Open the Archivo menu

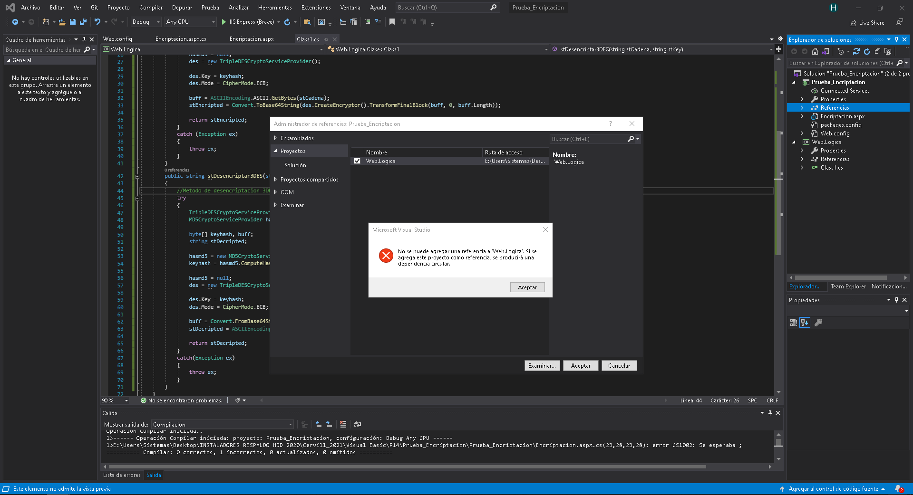30,8
